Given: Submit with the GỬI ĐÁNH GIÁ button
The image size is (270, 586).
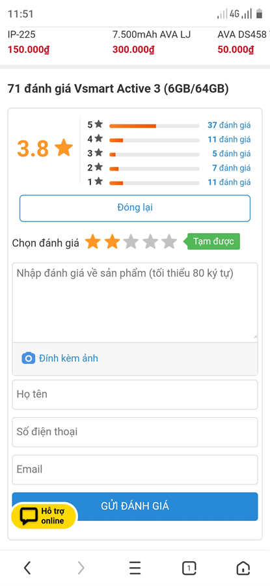Looking at the screenshot, I should coord(135,507).
